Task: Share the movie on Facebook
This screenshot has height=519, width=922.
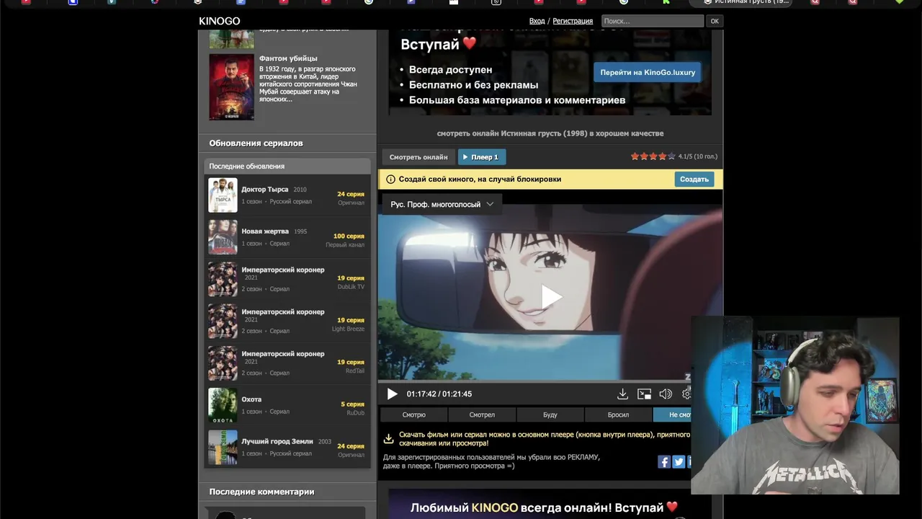Action: click(664, 462)
